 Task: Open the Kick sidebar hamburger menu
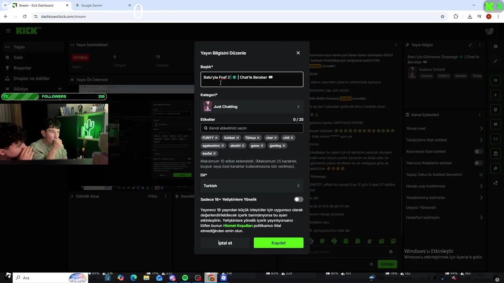point(8,31)
